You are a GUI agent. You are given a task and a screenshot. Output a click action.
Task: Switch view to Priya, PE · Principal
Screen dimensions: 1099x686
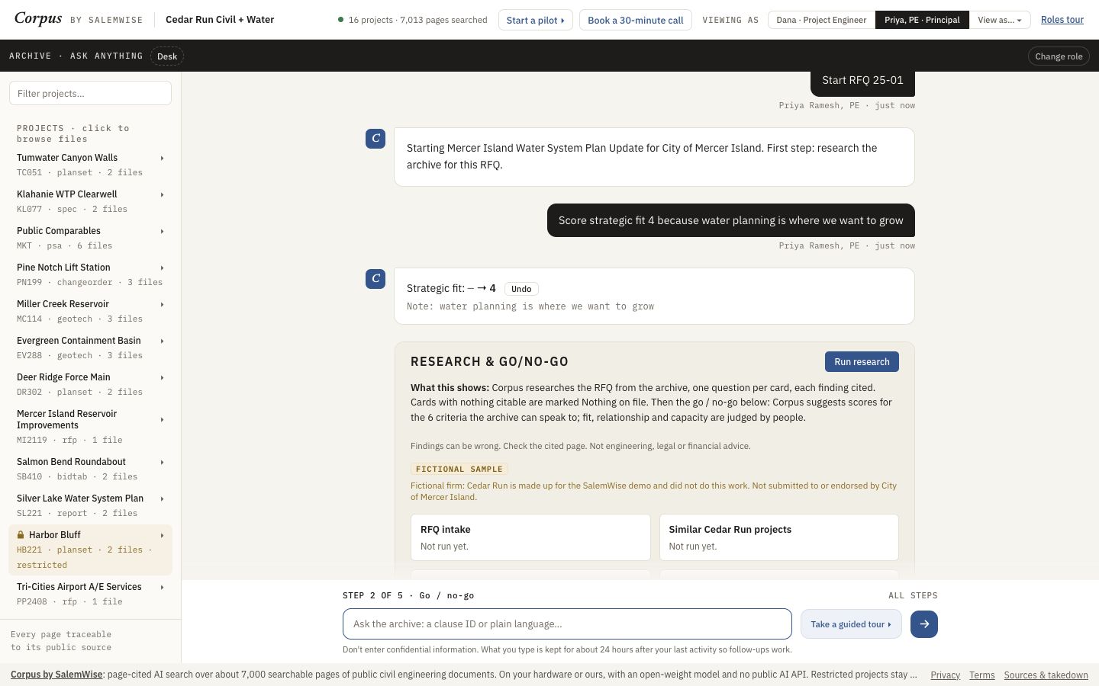click(x=922, y=20)
